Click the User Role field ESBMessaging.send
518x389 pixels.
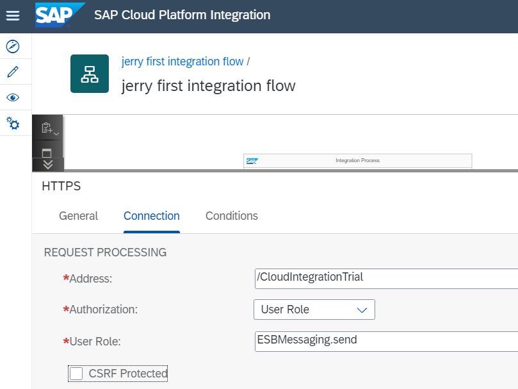384,341
